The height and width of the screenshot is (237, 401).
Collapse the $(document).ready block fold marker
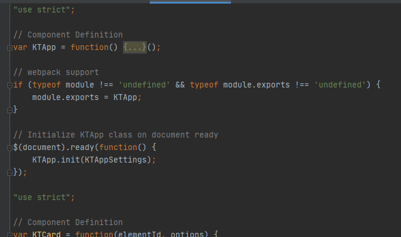tap(10, 148)
